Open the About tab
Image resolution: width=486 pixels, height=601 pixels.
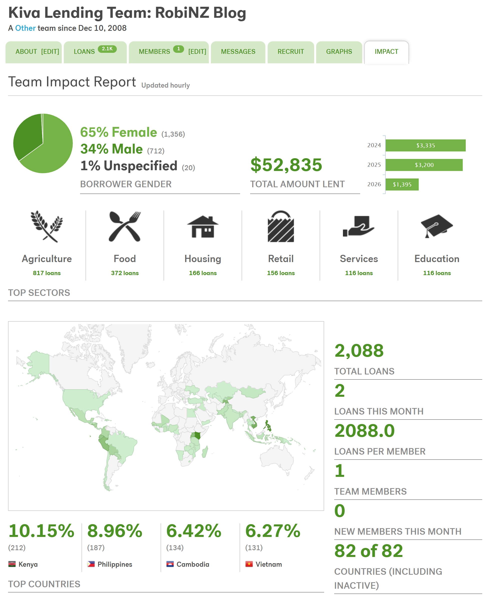coord(26,52)
